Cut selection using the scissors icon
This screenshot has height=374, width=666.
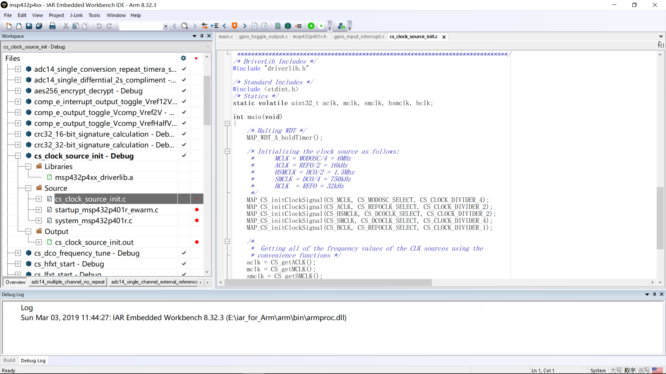point(66,26)
